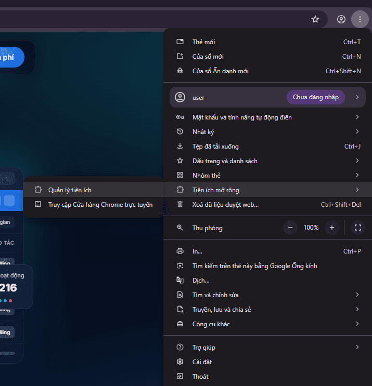Click the puzzle icon beside Quản lý tiện ích
The image size is (372, 386).
pos(38,190)
